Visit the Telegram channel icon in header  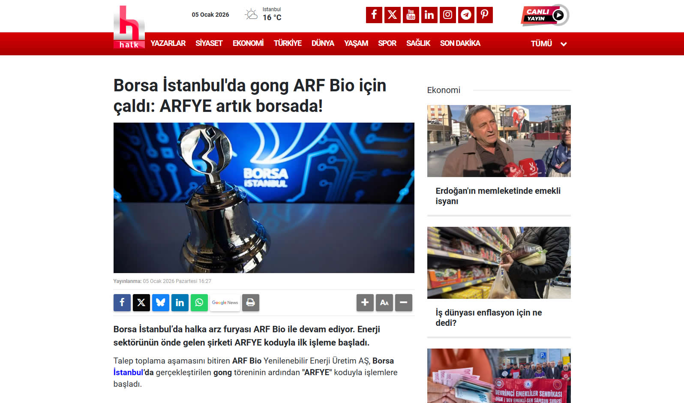466,15
